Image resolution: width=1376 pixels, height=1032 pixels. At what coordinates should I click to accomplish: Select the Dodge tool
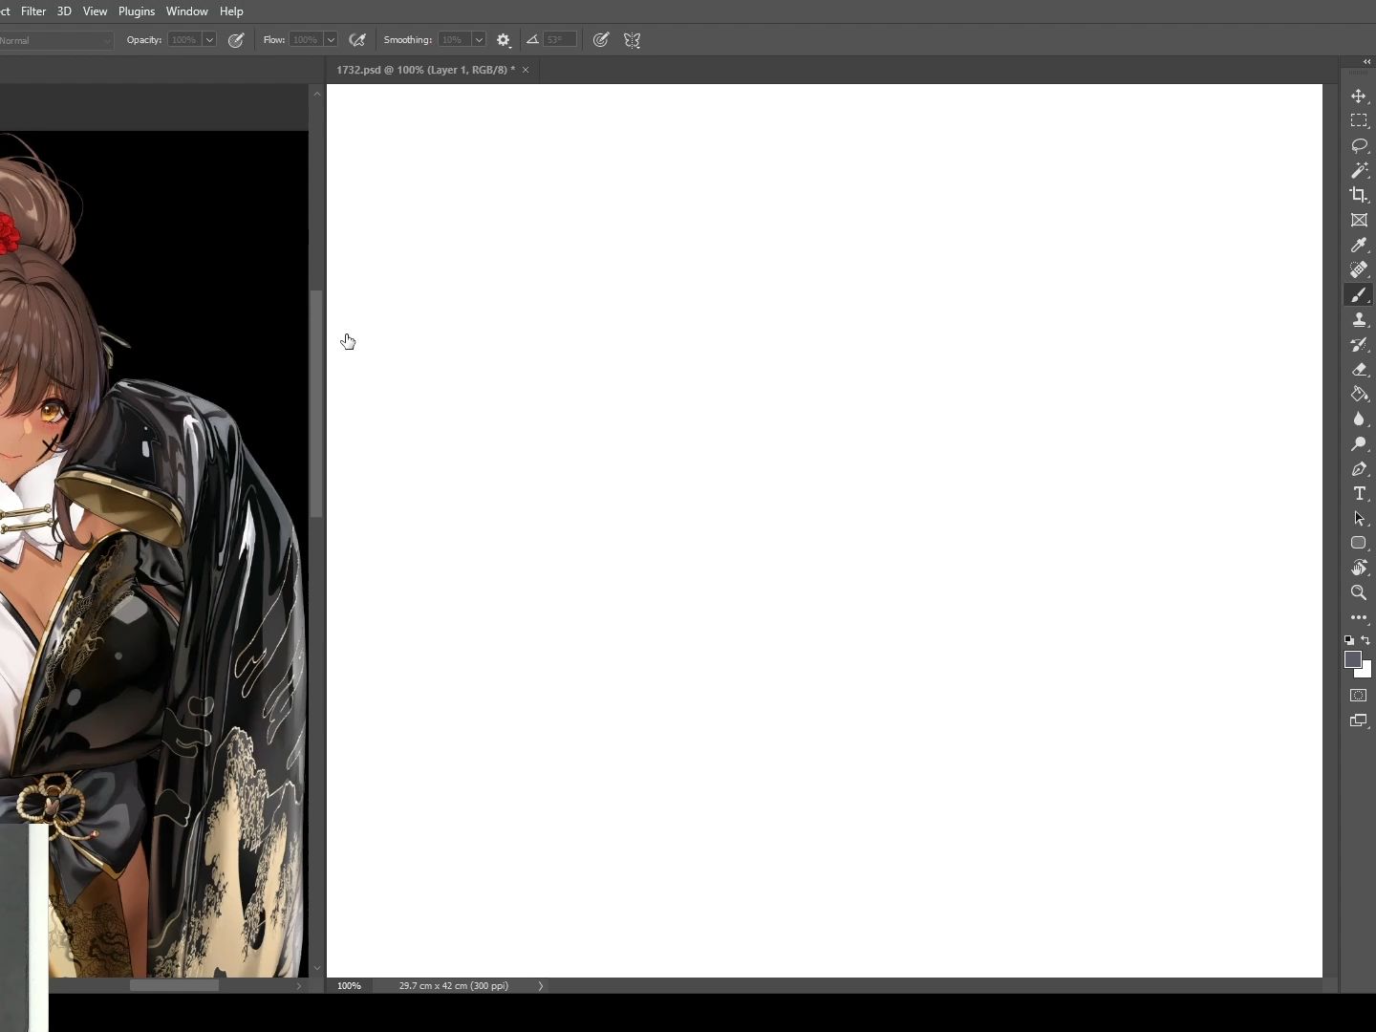coord(1358,444)
